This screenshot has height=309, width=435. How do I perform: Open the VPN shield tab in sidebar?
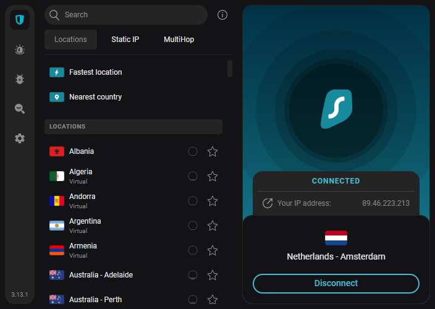click(20, 20)
